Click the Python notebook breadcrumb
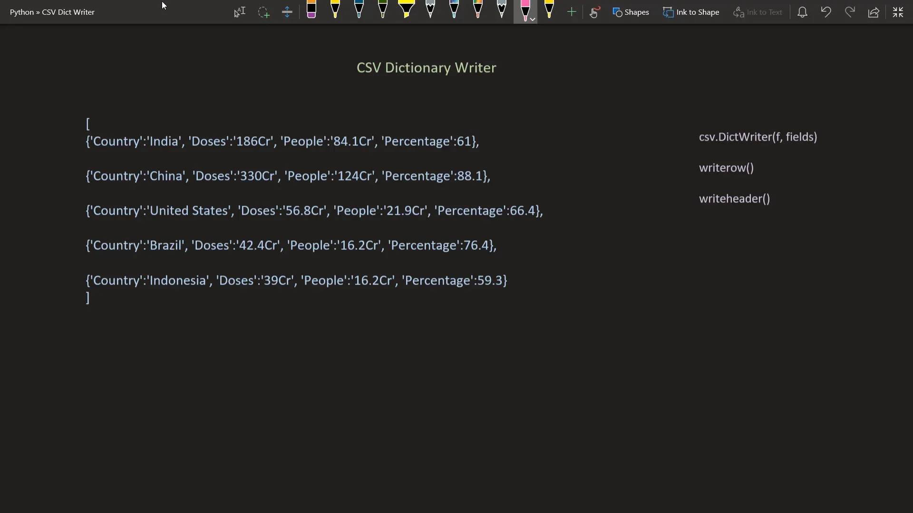 21,12
